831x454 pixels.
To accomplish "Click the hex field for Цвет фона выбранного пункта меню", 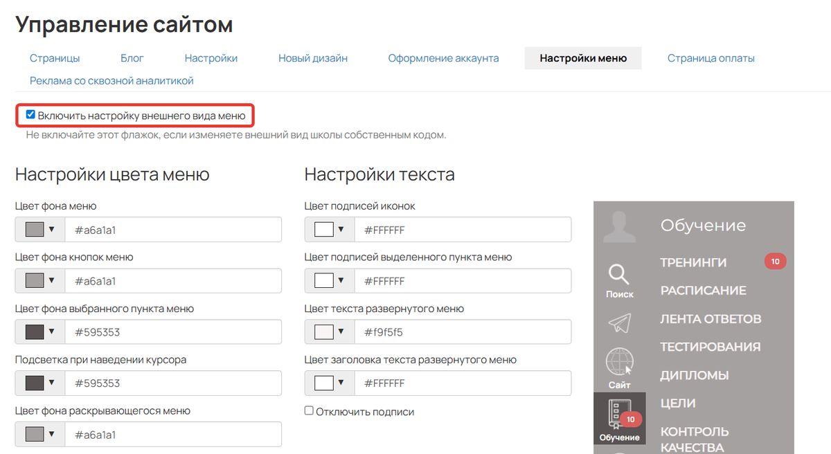I will [173, 332].
